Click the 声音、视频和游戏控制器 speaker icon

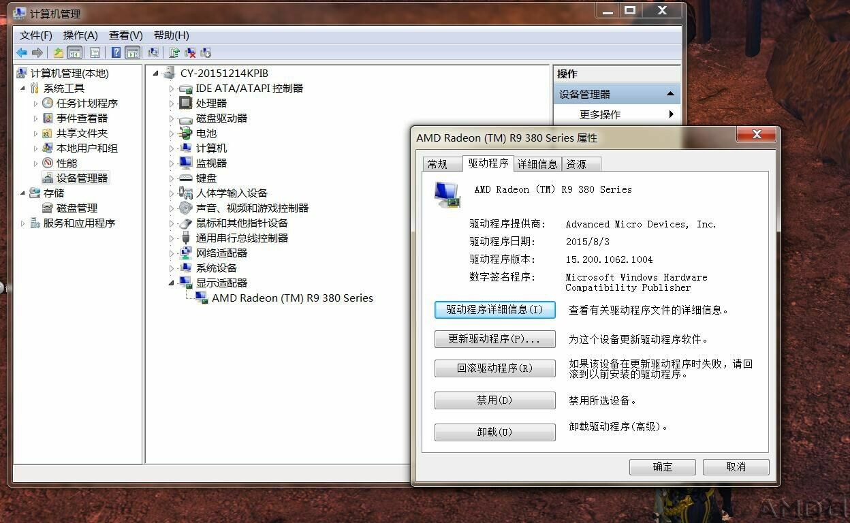click(185, 208)
